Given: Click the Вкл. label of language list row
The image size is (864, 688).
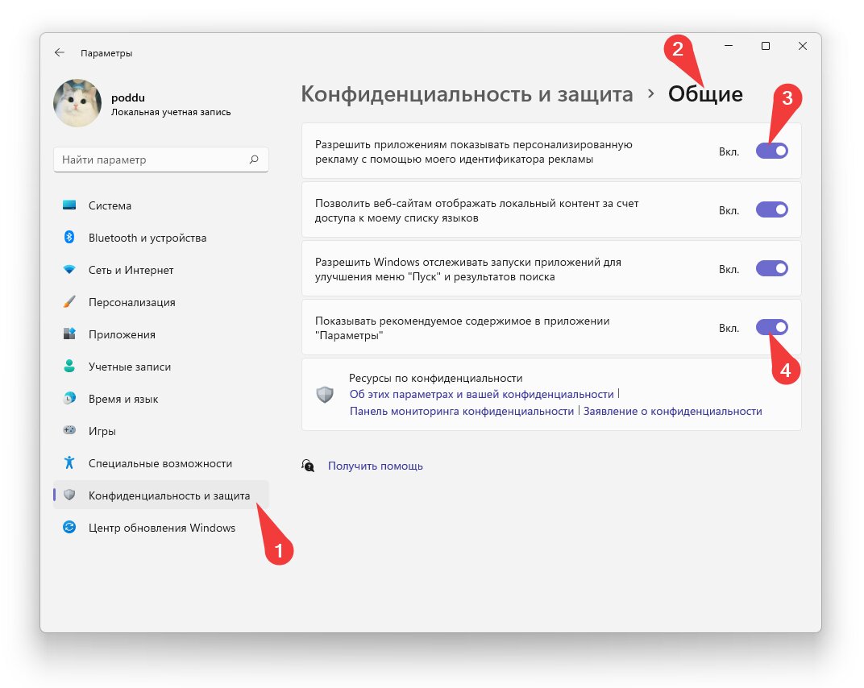Looking at the screenshot, I should (x=729, y=210).
